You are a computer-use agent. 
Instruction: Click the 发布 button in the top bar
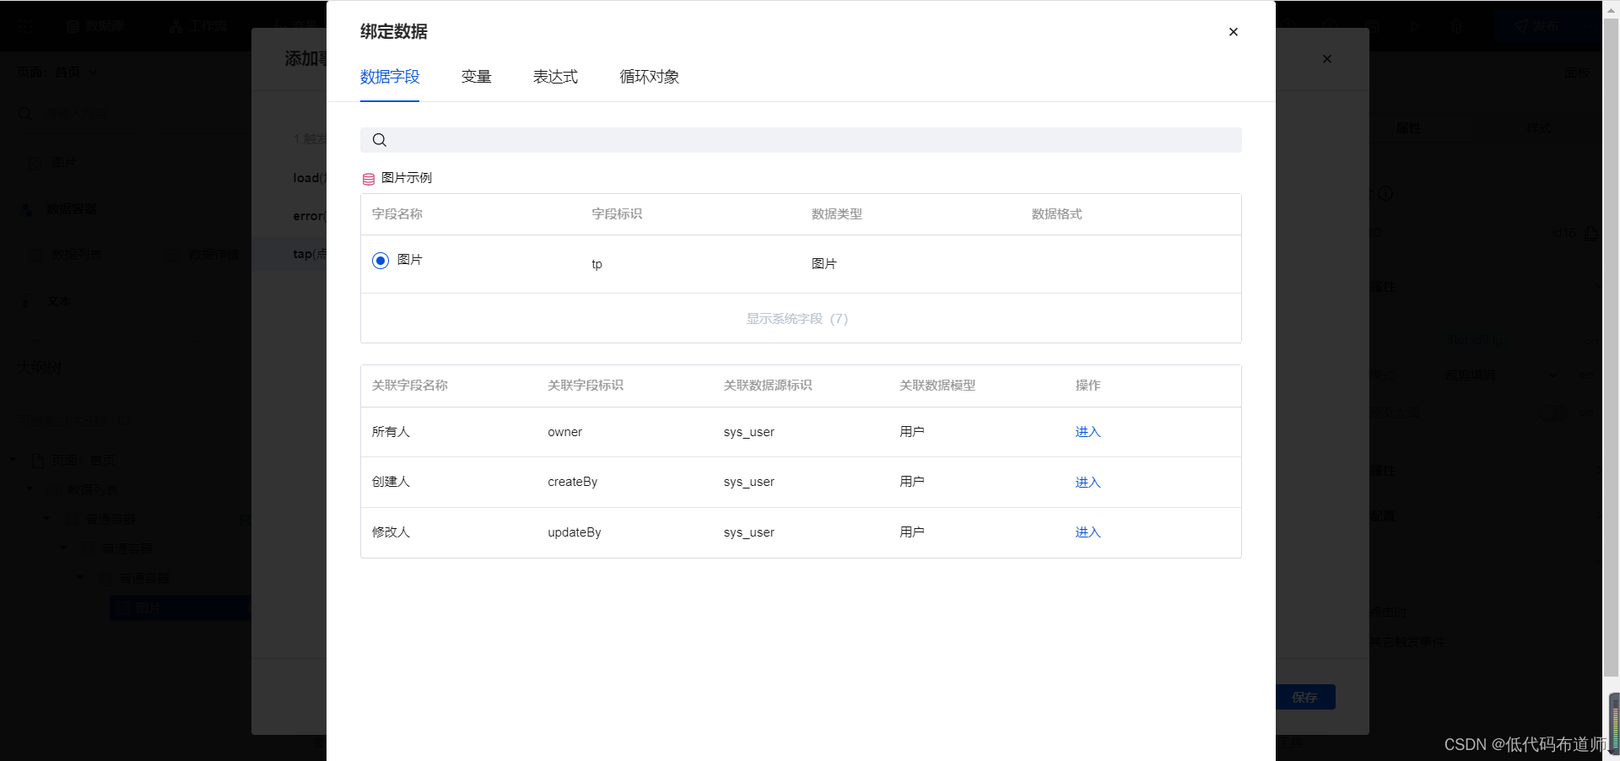(x=1538, y=26)
